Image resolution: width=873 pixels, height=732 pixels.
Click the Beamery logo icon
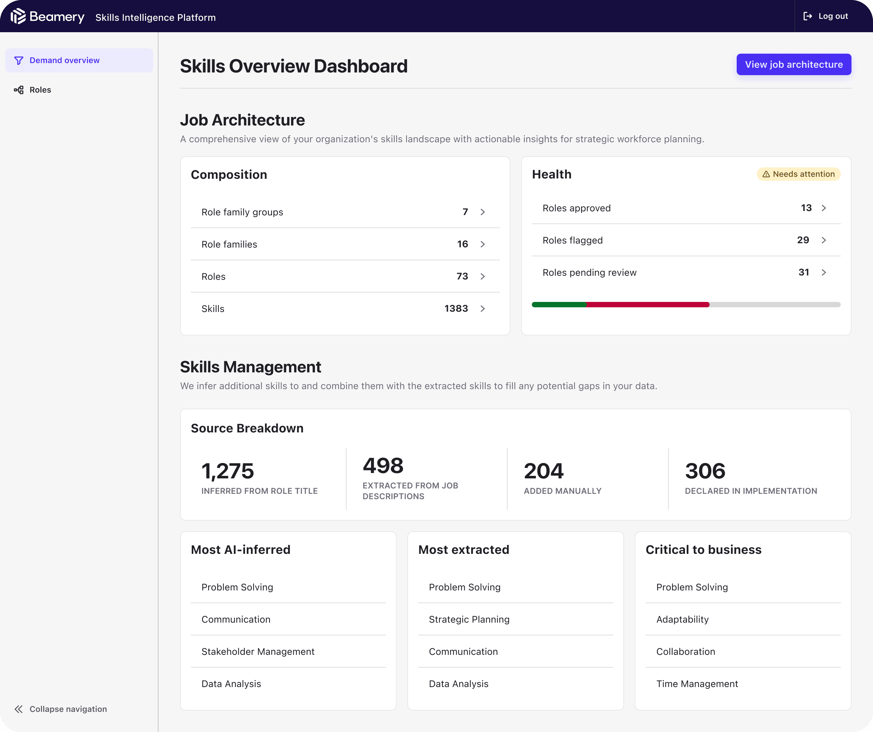[x=18, y=16]
